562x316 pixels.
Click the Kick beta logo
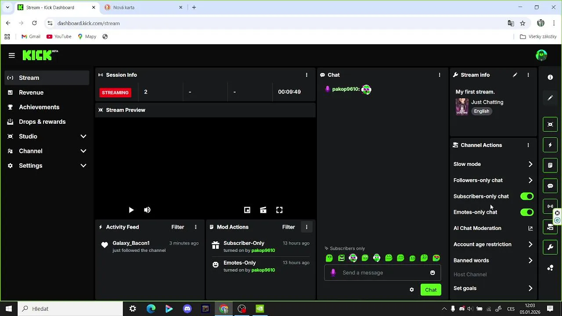pos(40,55)
